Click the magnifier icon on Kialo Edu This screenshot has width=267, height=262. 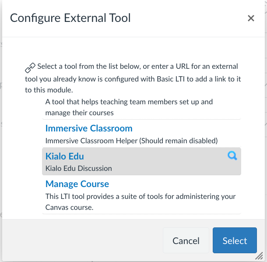coord(232,156)
